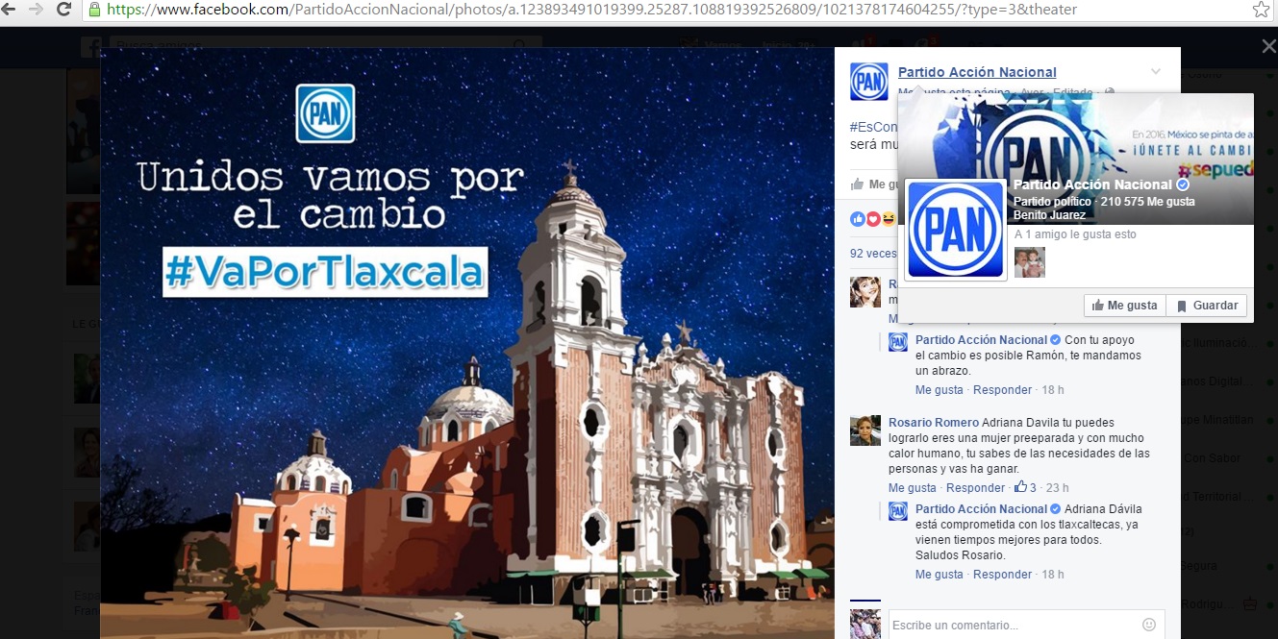View the 3 likes on Rosario's comment
The image size is (1278, 639).
coord(1026,487)
